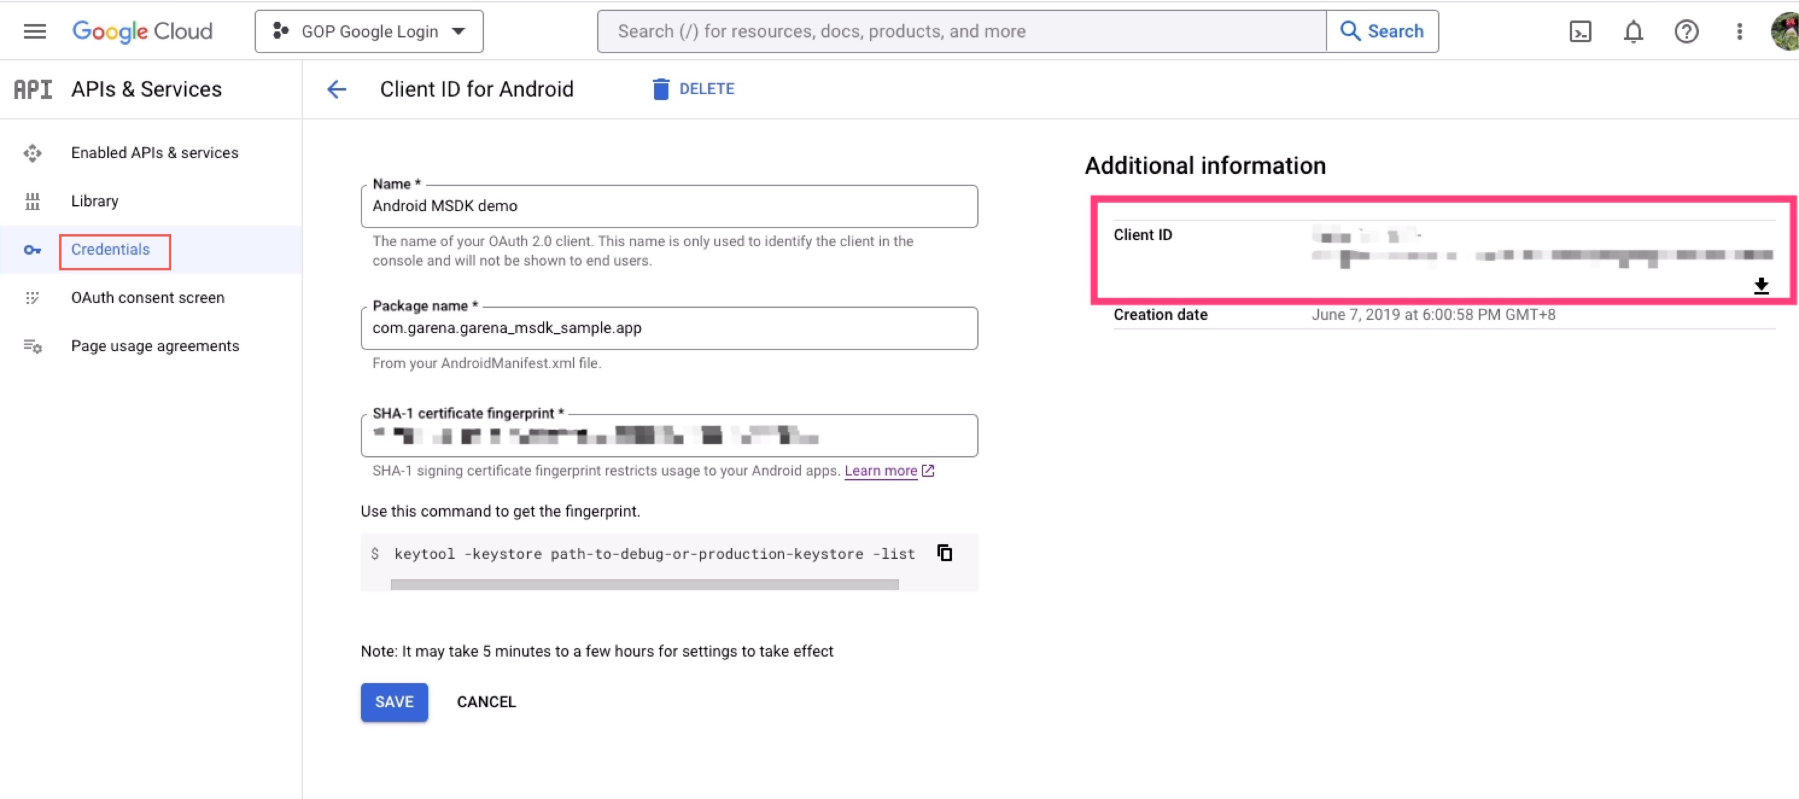Open the navigation hamburger menu
Screen dimensions: 1799x799
[34, 31]
